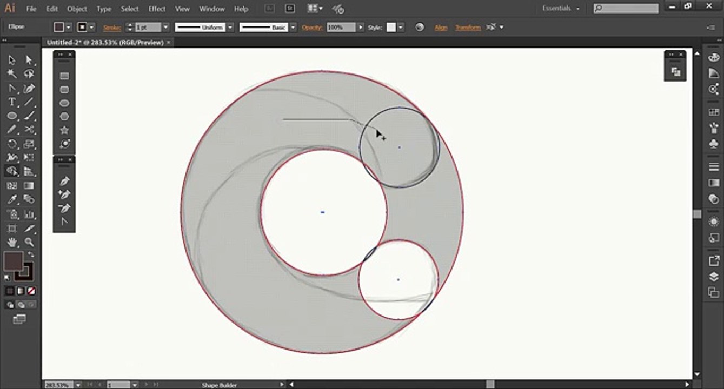Open the Align panel link
This screenshot has height=389, width=724.
click(441, 28)
